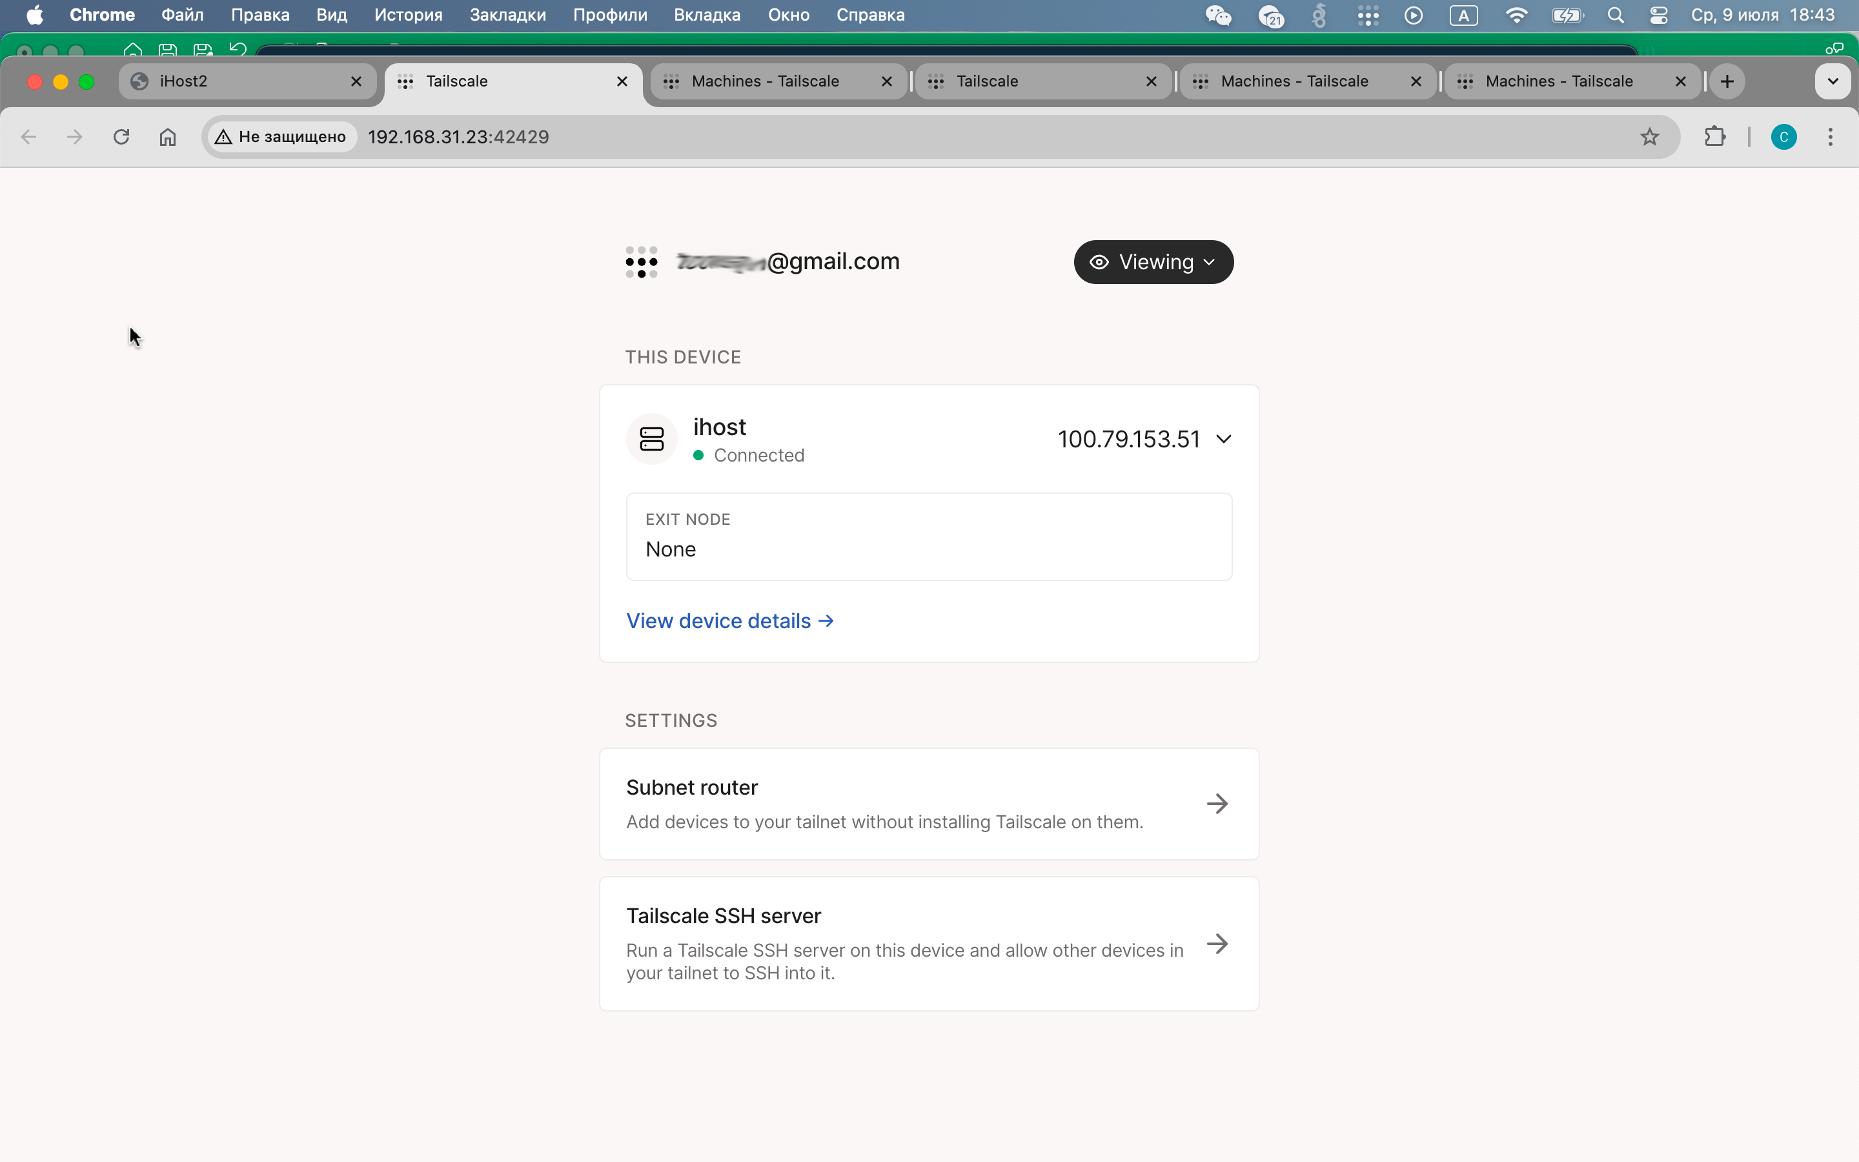Click the WeChat menu bar icon

click(1218, 15)
